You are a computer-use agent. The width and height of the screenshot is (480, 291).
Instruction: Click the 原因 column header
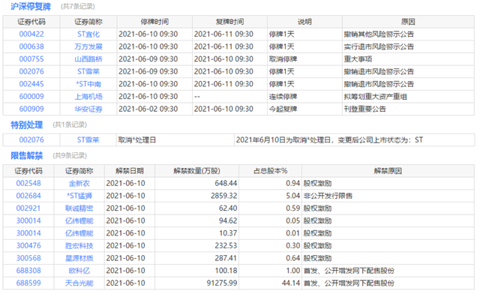point(408,22)
